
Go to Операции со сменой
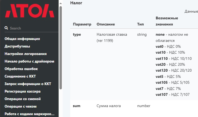coord(23,99)
